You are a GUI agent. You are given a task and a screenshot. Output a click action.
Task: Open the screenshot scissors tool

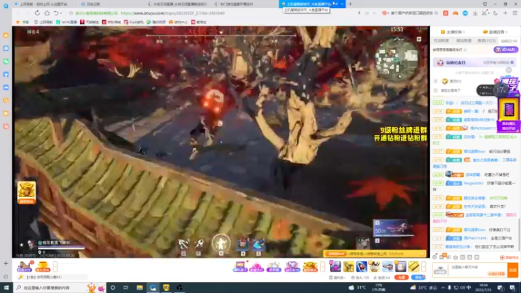point(485,13)
